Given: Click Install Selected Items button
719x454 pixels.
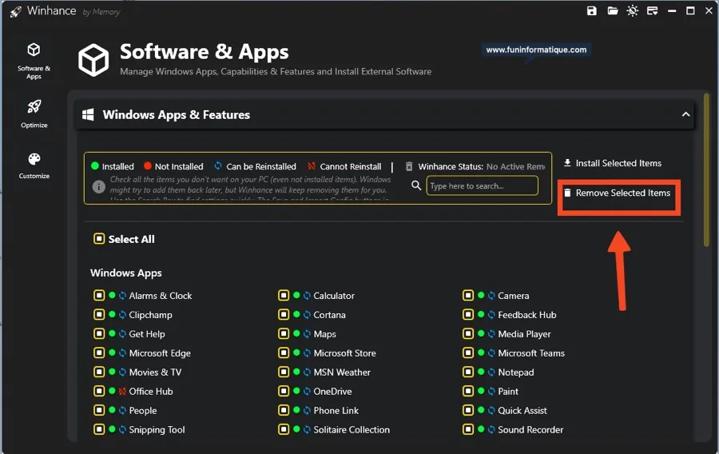Looking at the screenshot, I should coord(613,163).
